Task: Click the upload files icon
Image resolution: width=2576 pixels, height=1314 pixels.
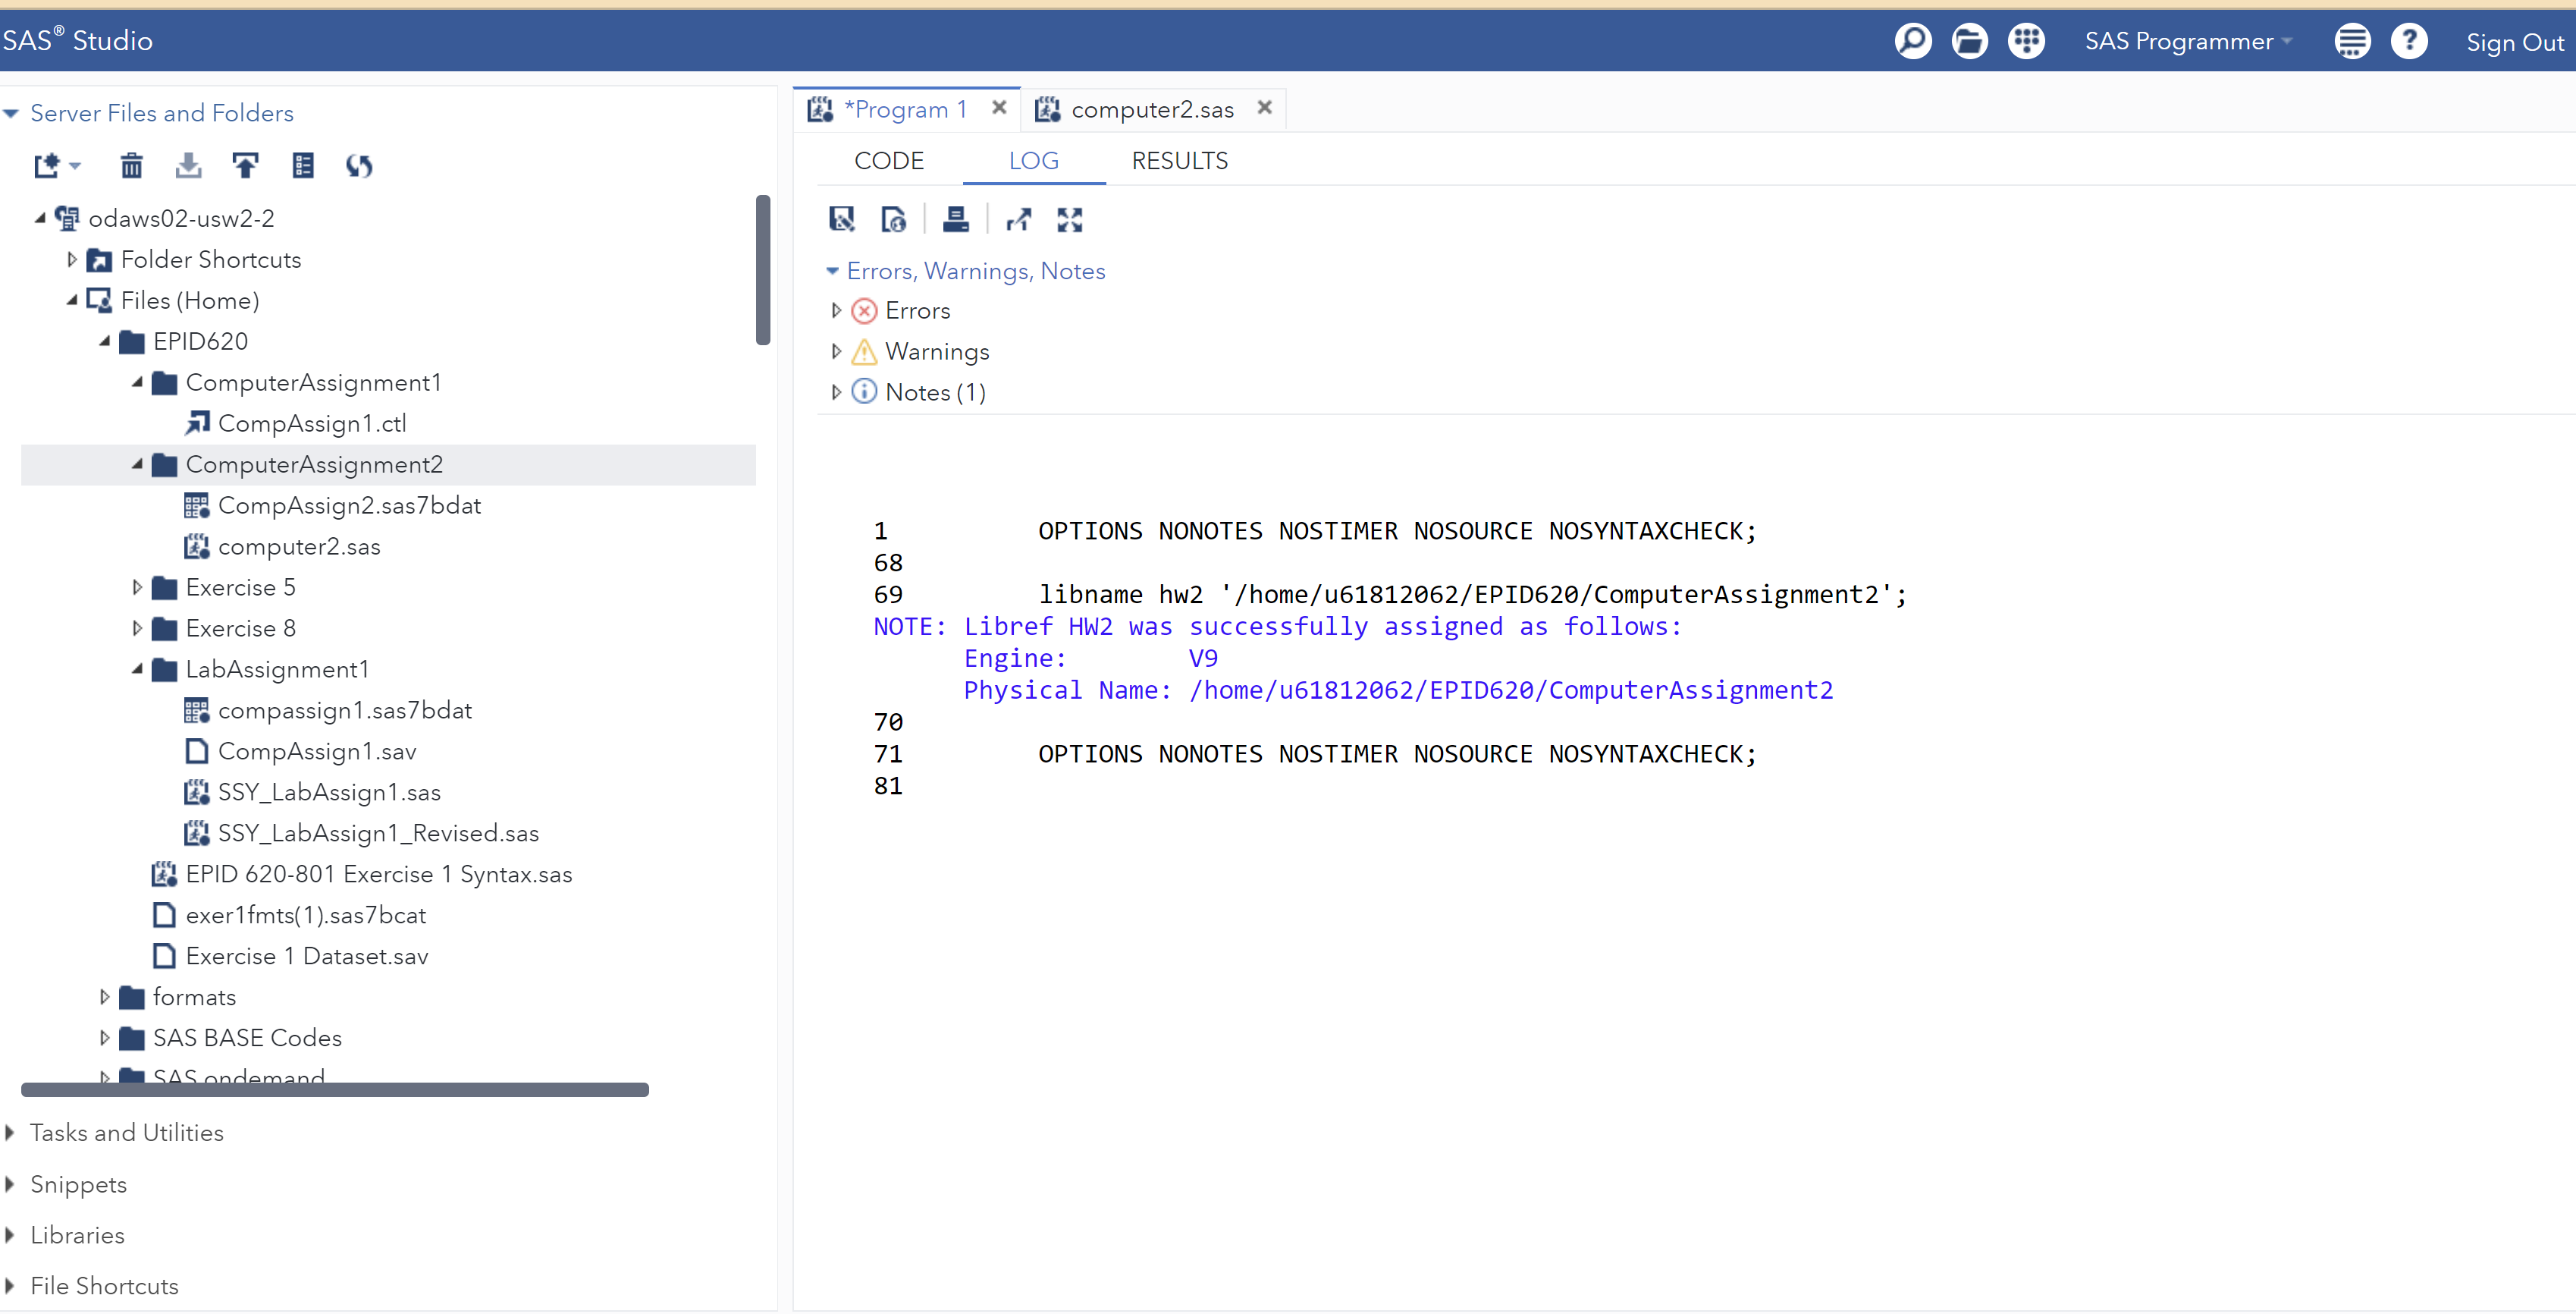Action: tap(245, 165)
